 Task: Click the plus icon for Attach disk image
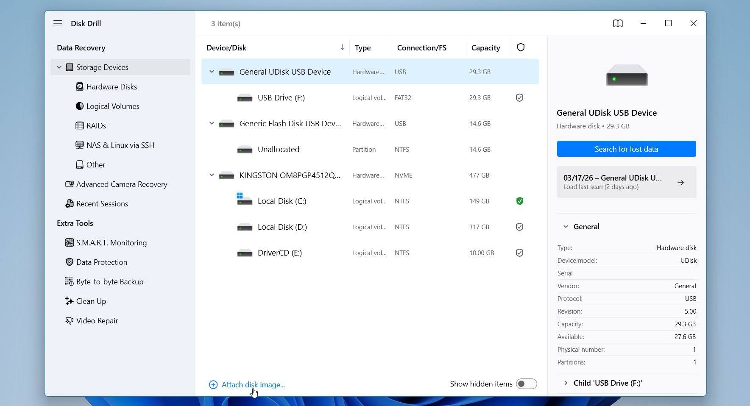[x=213, y=384]
